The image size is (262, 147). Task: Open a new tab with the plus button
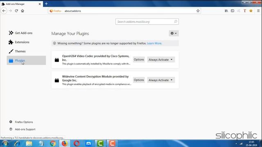(46, 4)
